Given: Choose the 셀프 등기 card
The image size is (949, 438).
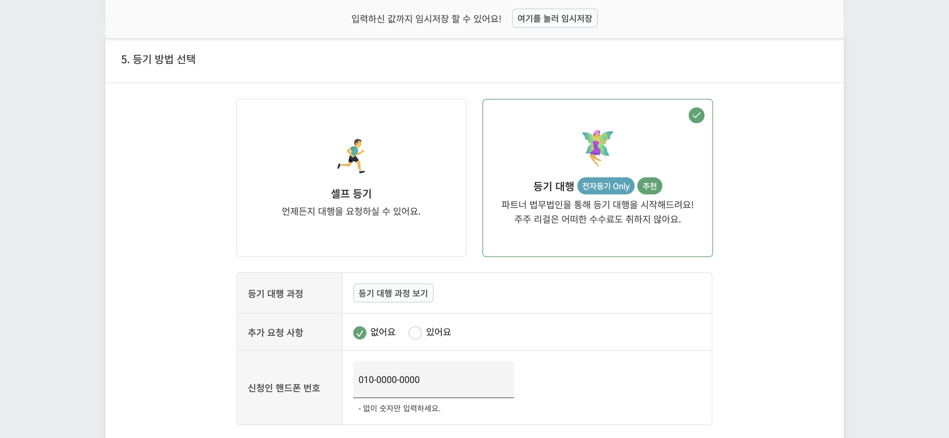Looking at the screenshot, I should [x=351, y=178].
